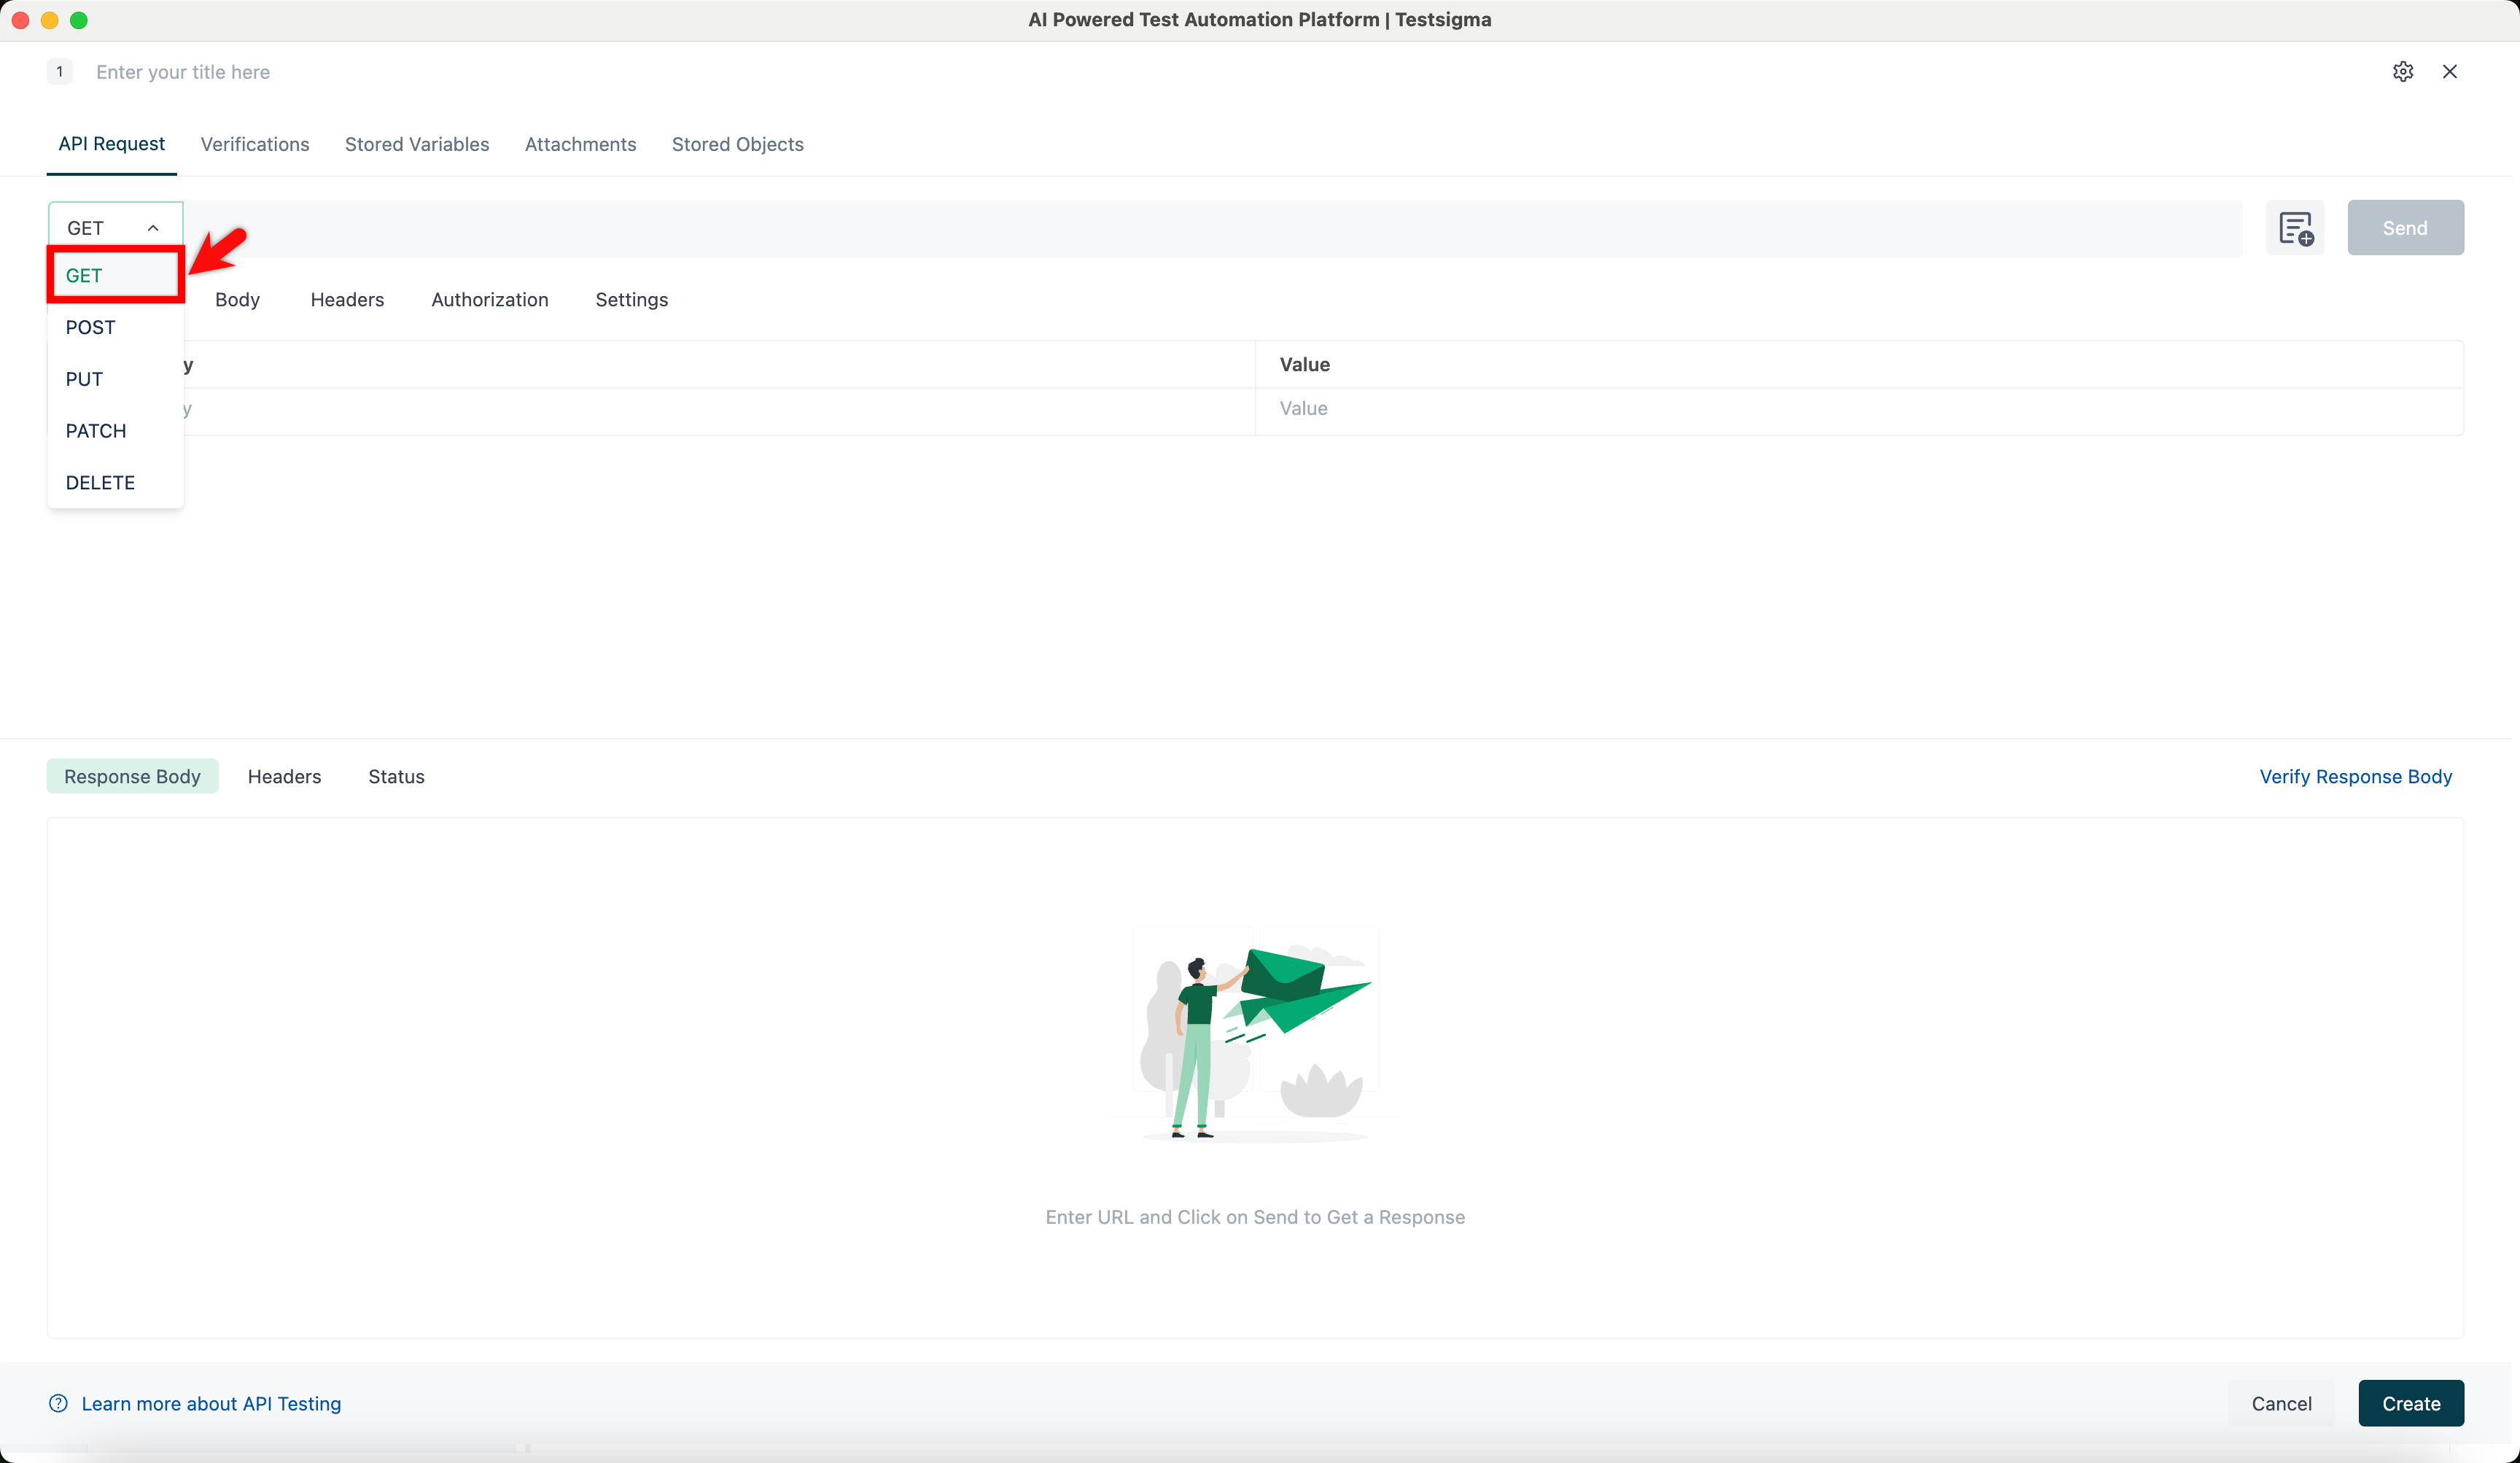
Task: Click Verify Response Body link
Action: point(2355,777)
